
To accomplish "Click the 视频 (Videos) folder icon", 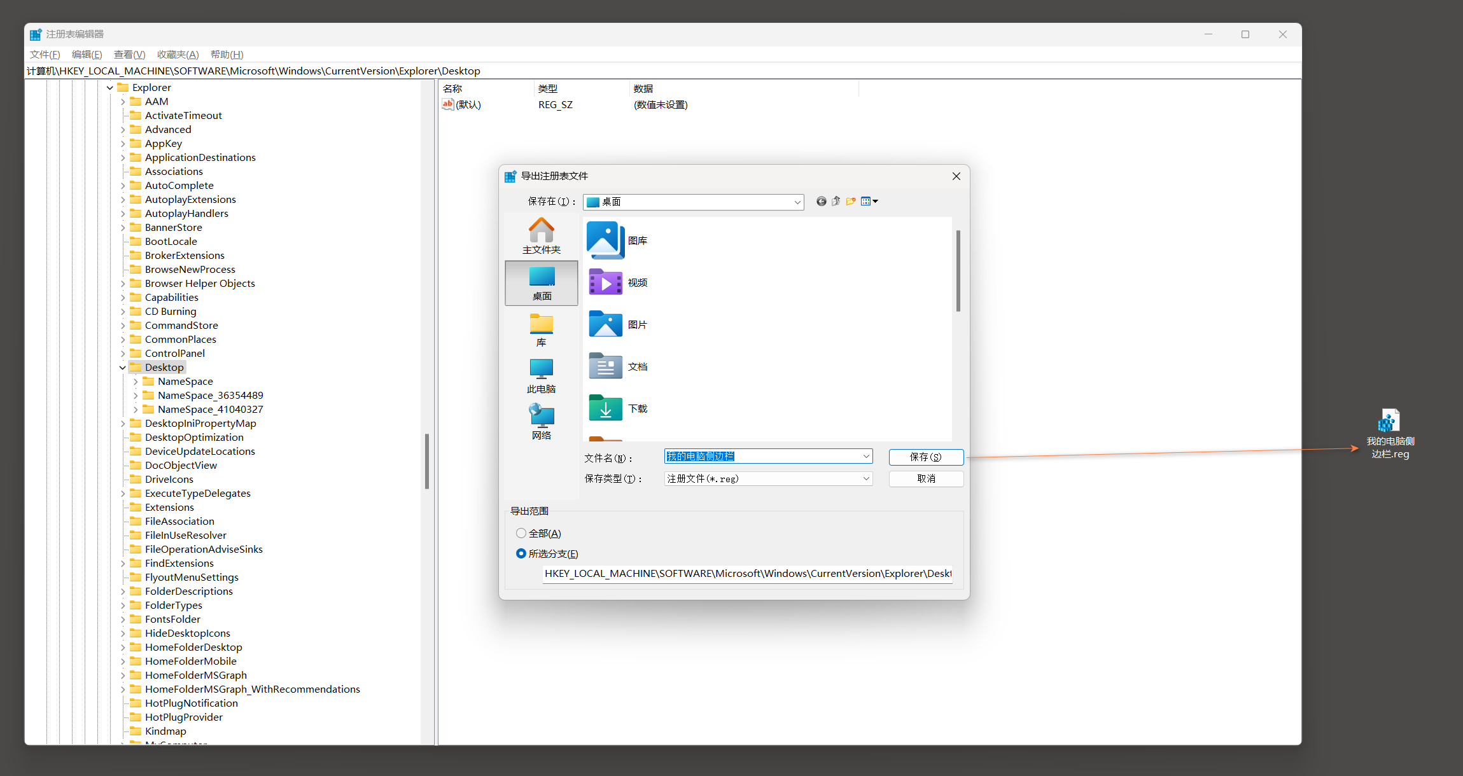I will (605, 282).
